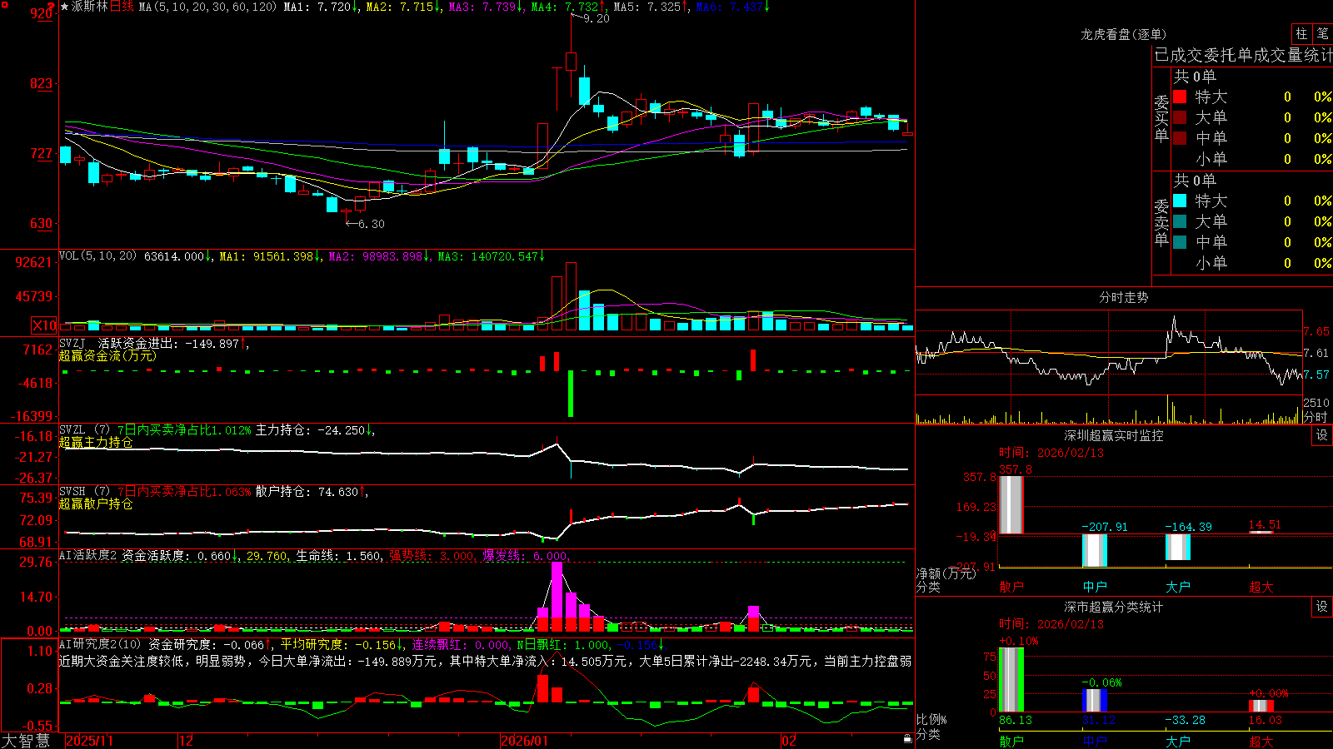
Task: Toggle the 笔 tick display mode
Action: pyautogui.click(x=1322, y=34)
